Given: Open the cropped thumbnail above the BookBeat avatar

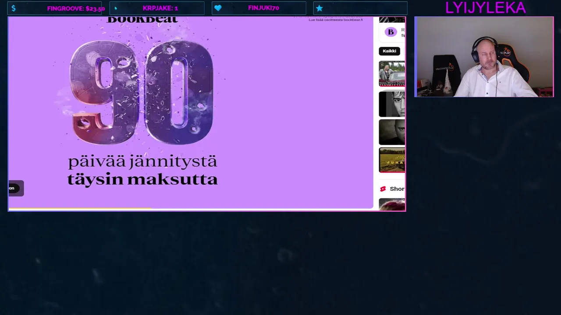Looking at the screenshot, I should point(392,20).
